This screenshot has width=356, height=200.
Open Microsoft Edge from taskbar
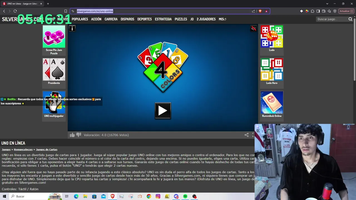76,196
